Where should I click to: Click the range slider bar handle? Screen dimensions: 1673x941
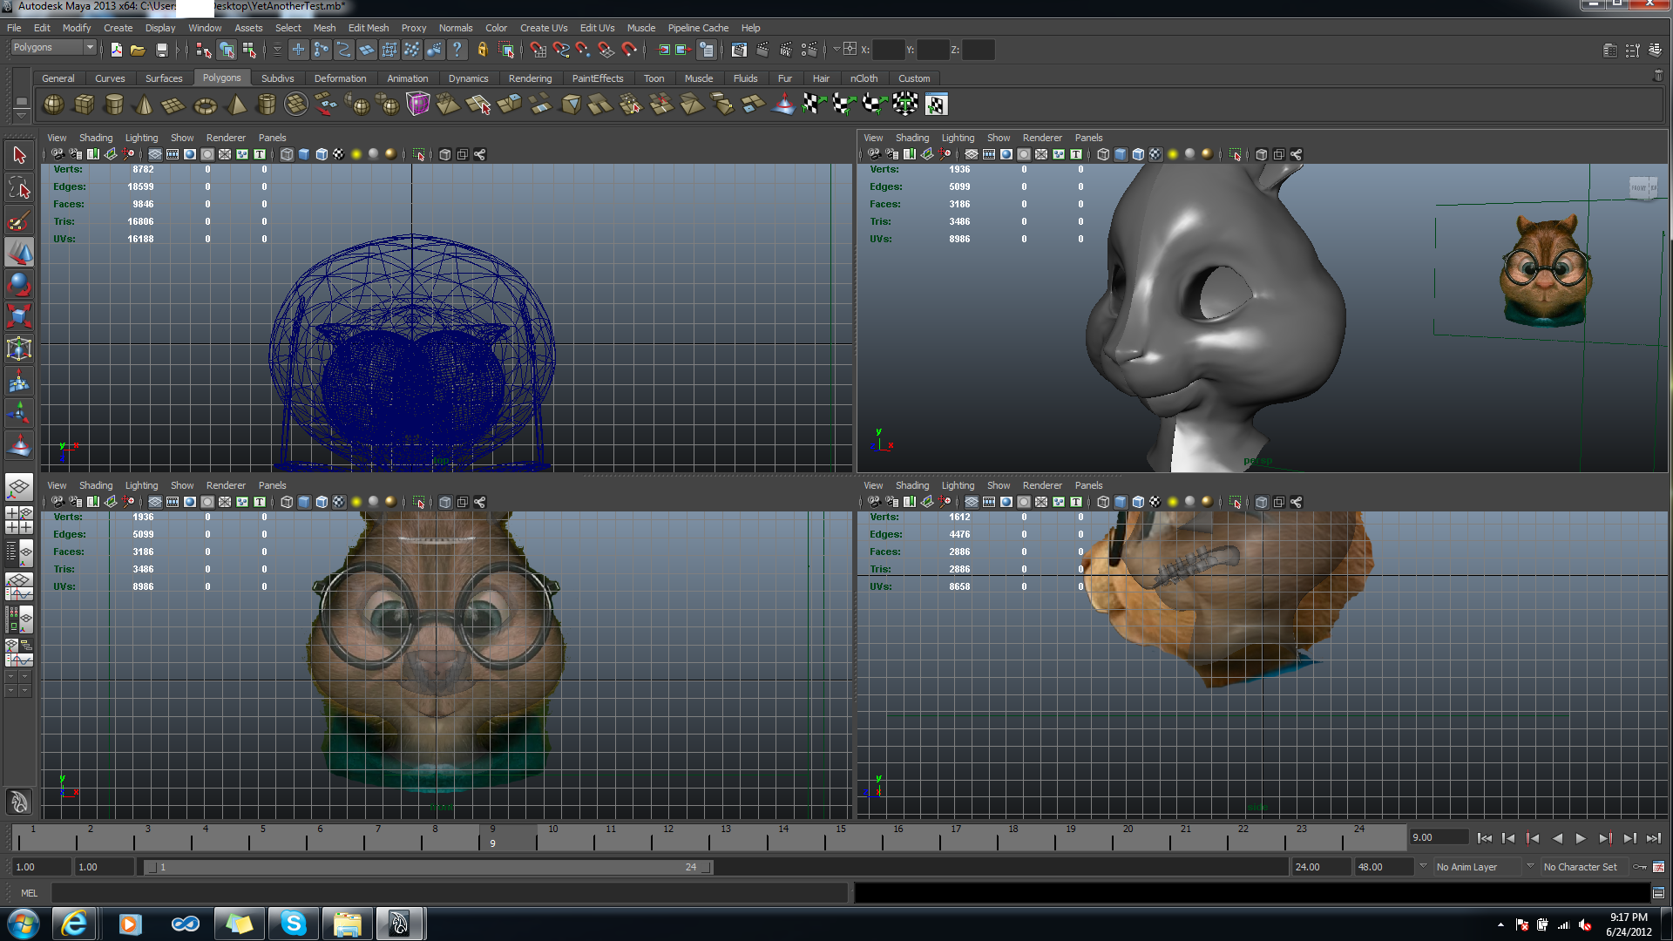(427, 867)
